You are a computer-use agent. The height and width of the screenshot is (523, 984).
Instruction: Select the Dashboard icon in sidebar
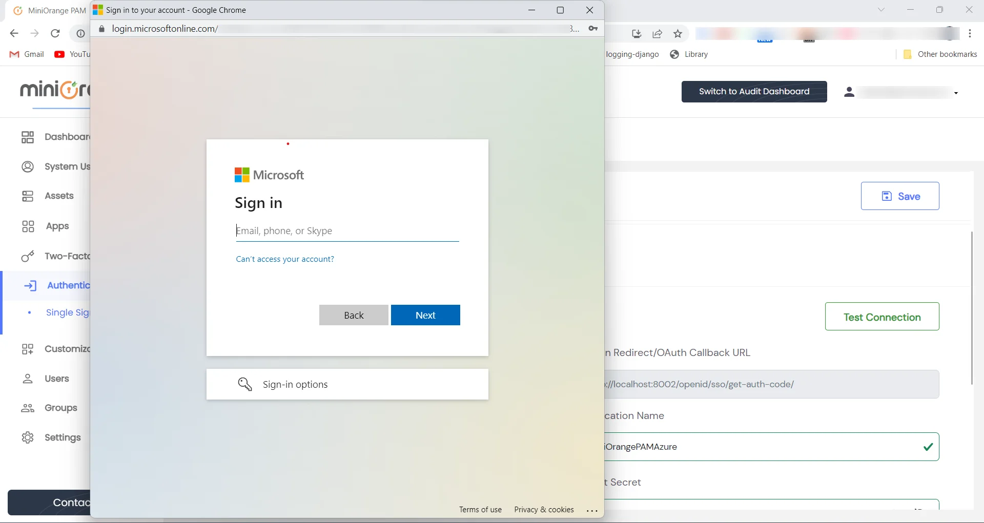pyautogui.click(x=28, y=137)
